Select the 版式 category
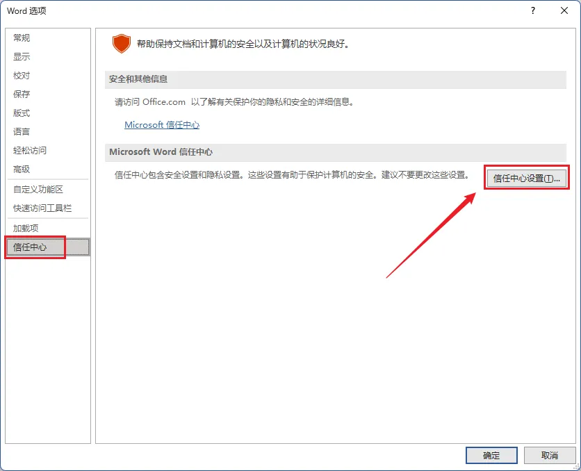The width and height of the screenshot is (581, 471). coord(47,113)
